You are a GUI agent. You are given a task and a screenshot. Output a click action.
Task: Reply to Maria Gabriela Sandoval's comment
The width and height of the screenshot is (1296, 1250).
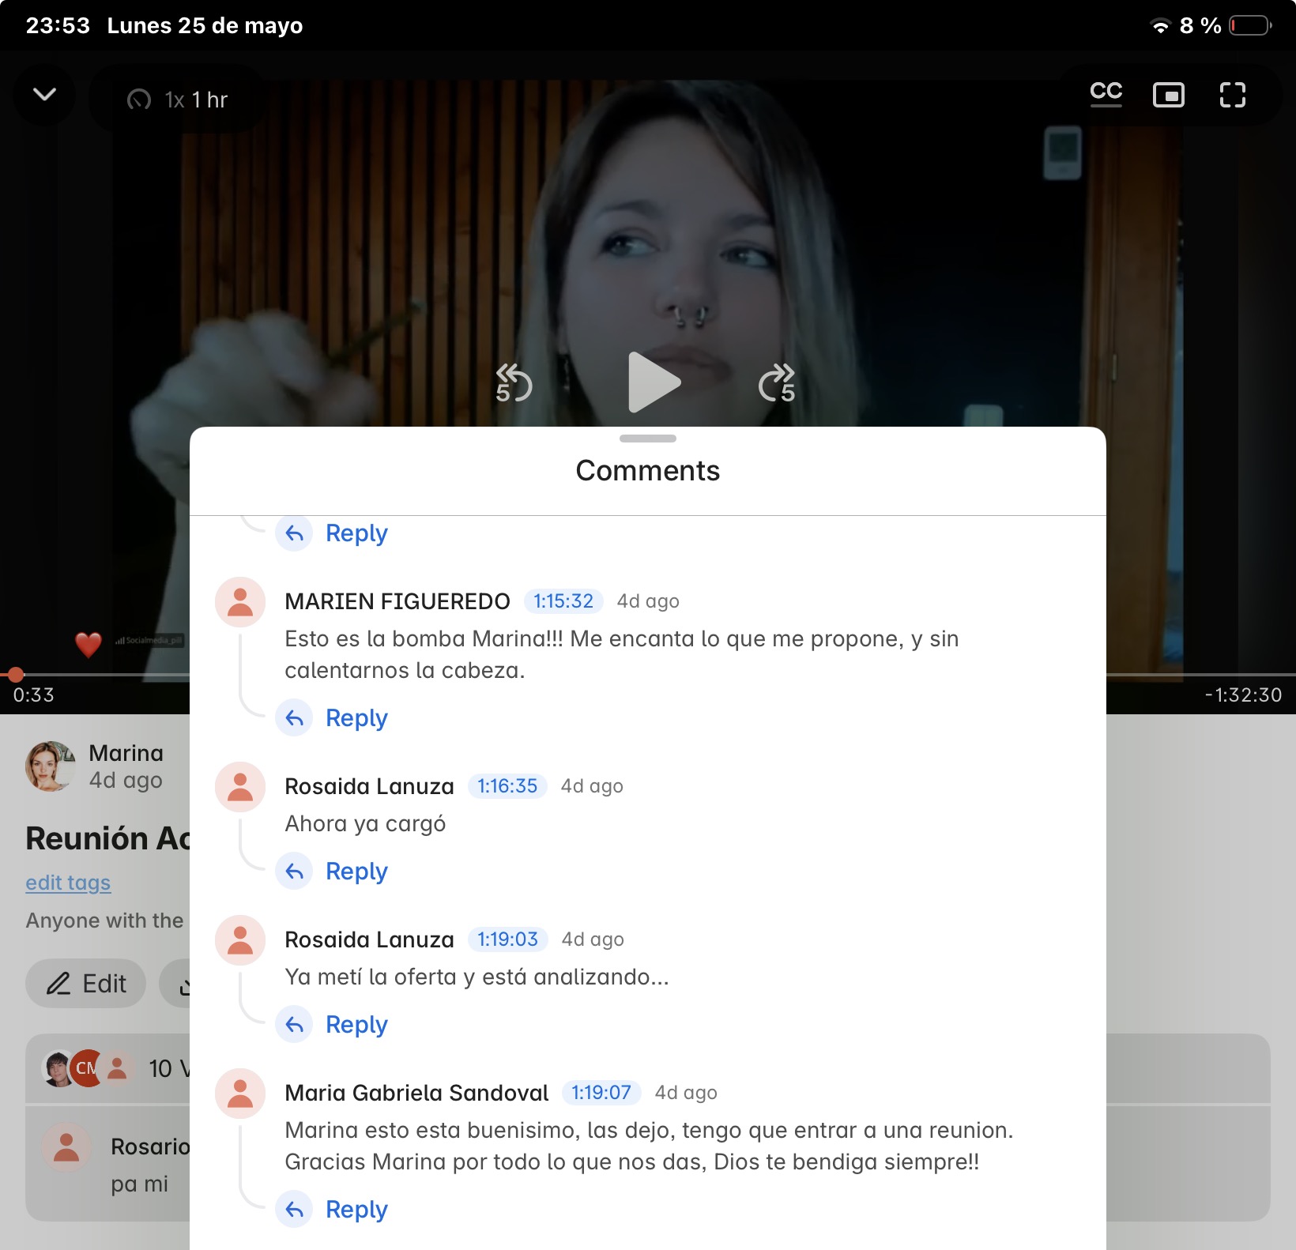tap(333, 1209)
